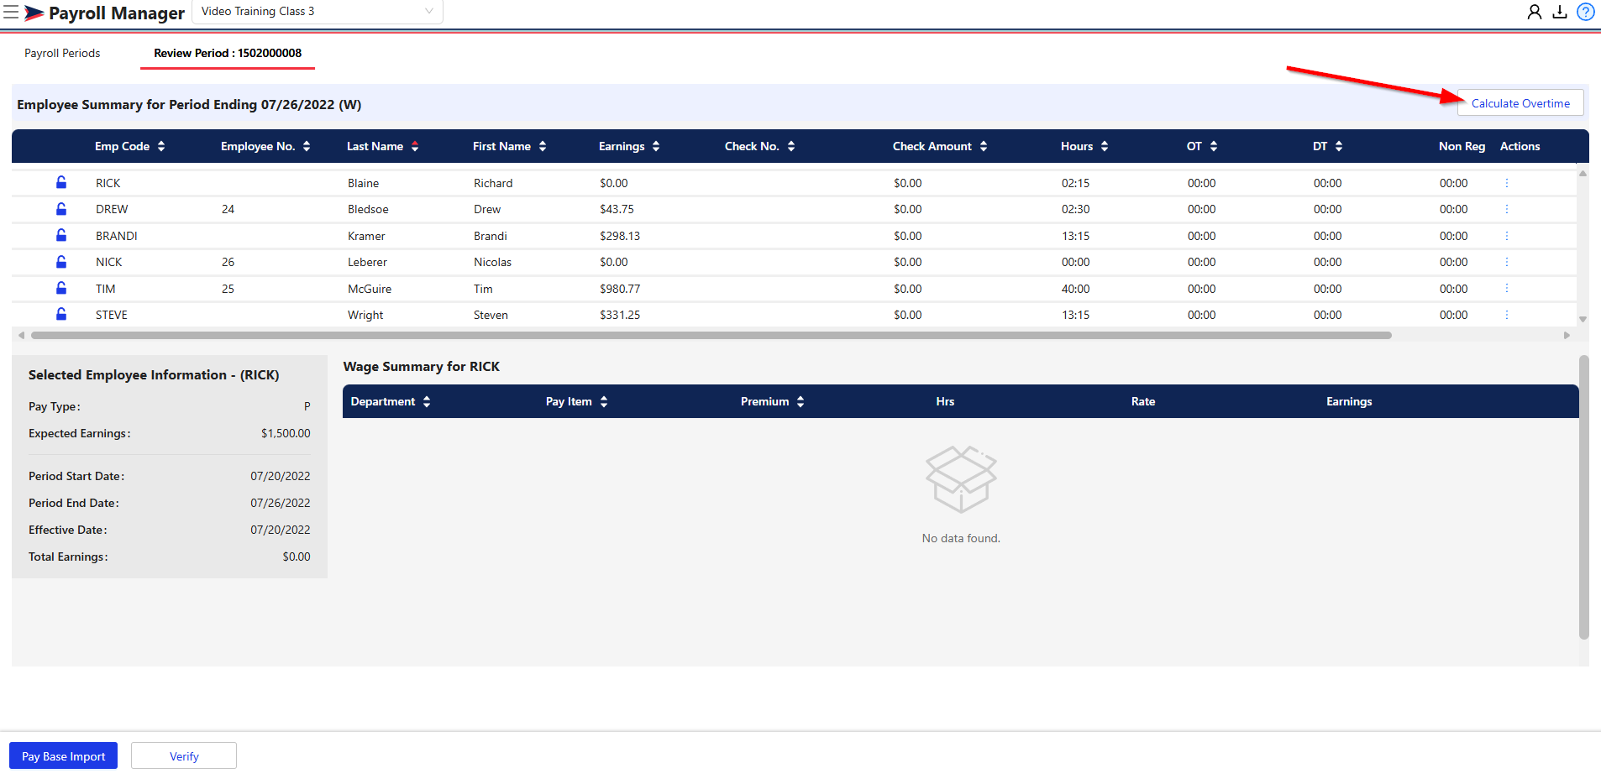Click the download icon in header
This screenshot has width=1601, height=784.
(x=1560, y=12)
